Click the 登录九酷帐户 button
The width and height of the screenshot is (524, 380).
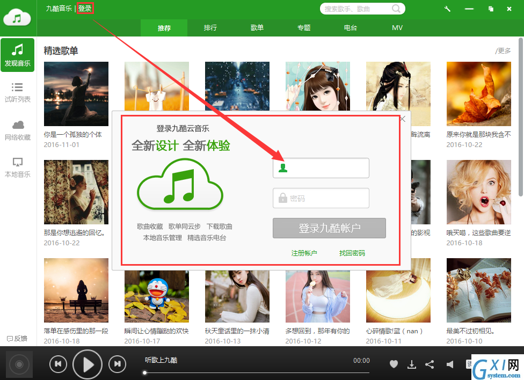coord(329,228)
